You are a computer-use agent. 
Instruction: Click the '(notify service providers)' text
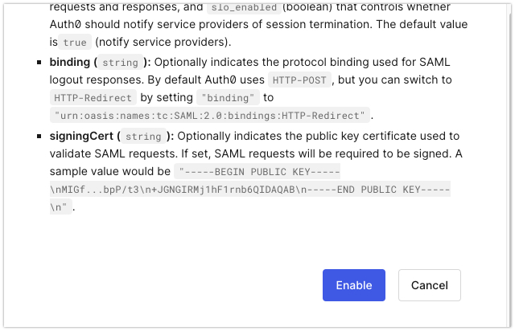point(163,42)
